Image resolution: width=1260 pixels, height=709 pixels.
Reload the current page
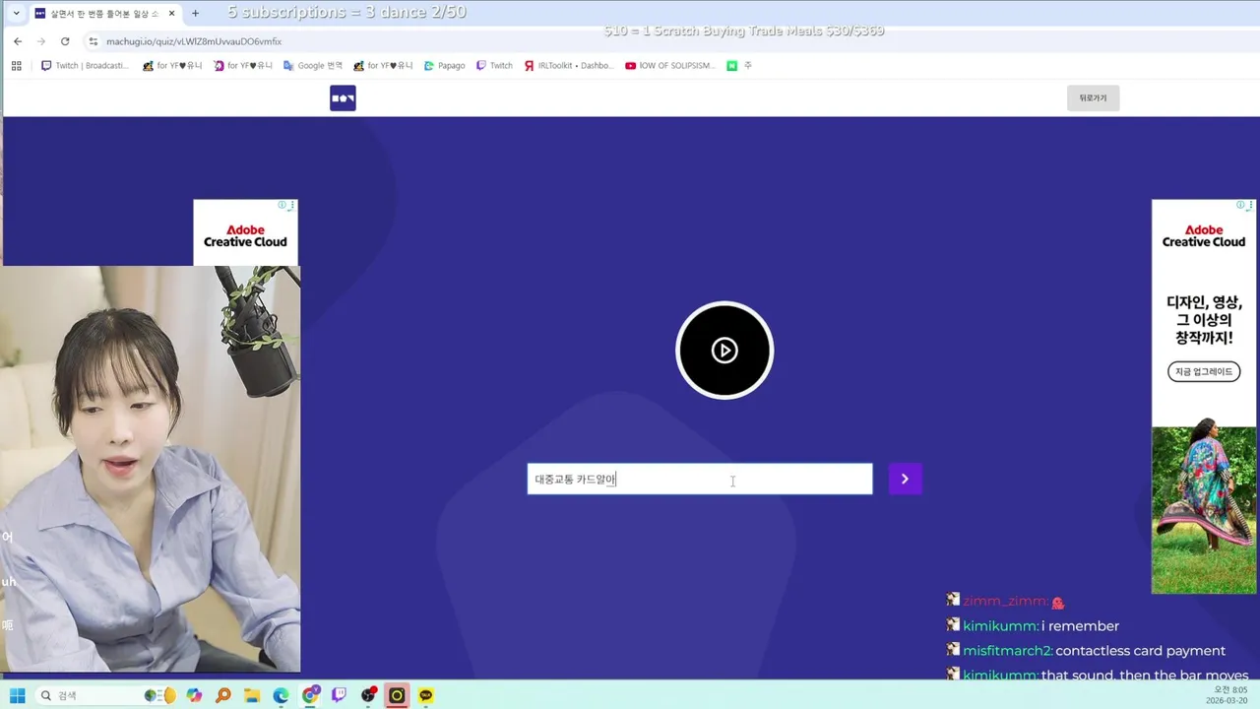click(65, 41)
